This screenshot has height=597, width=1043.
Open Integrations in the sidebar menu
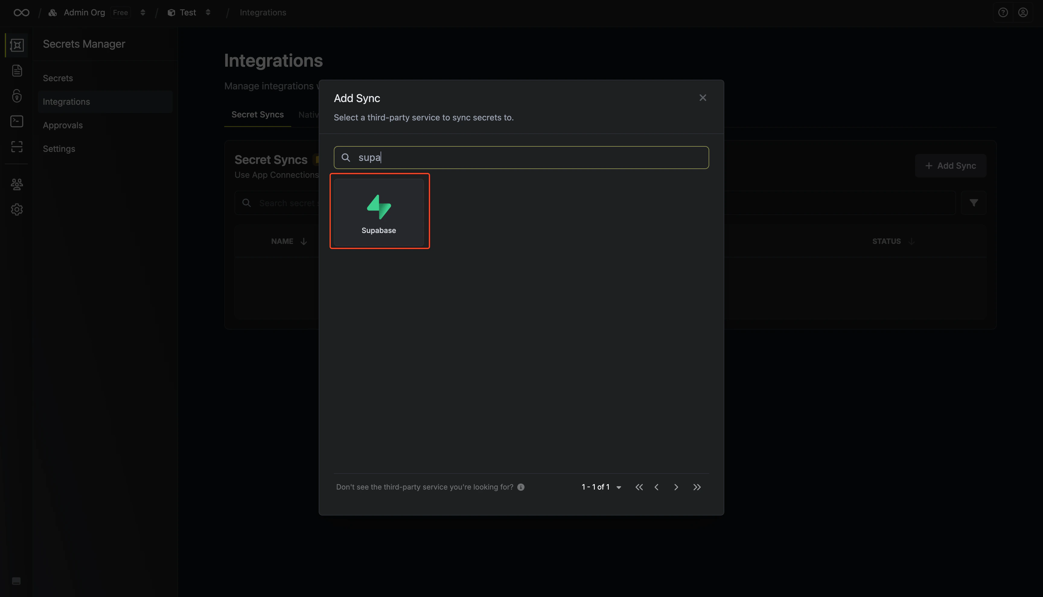(x=105, y=102)
